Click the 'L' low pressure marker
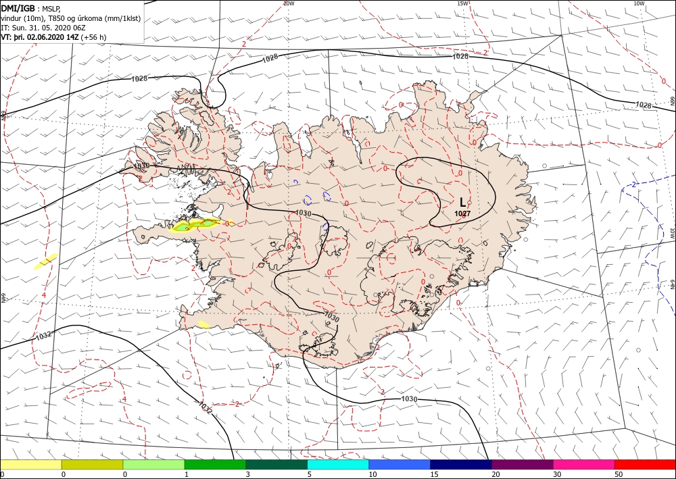Image resolution: width=676 pixels, height=479 pixels. tap(462, 203)
